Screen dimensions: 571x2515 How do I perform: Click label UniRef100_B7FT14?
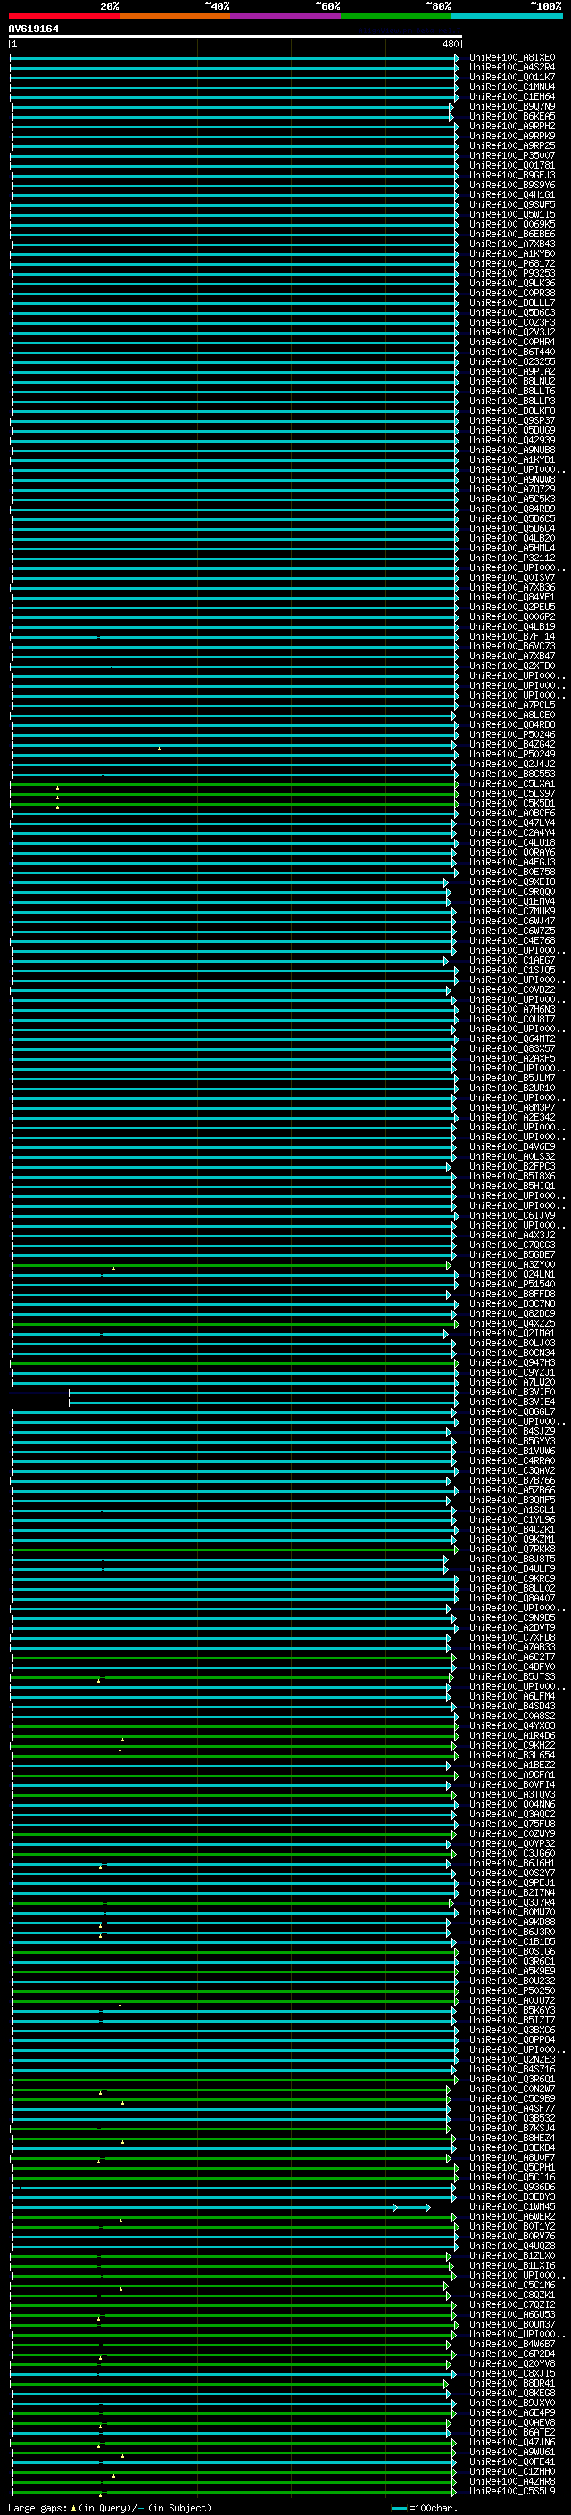click(x=511, y=637)
